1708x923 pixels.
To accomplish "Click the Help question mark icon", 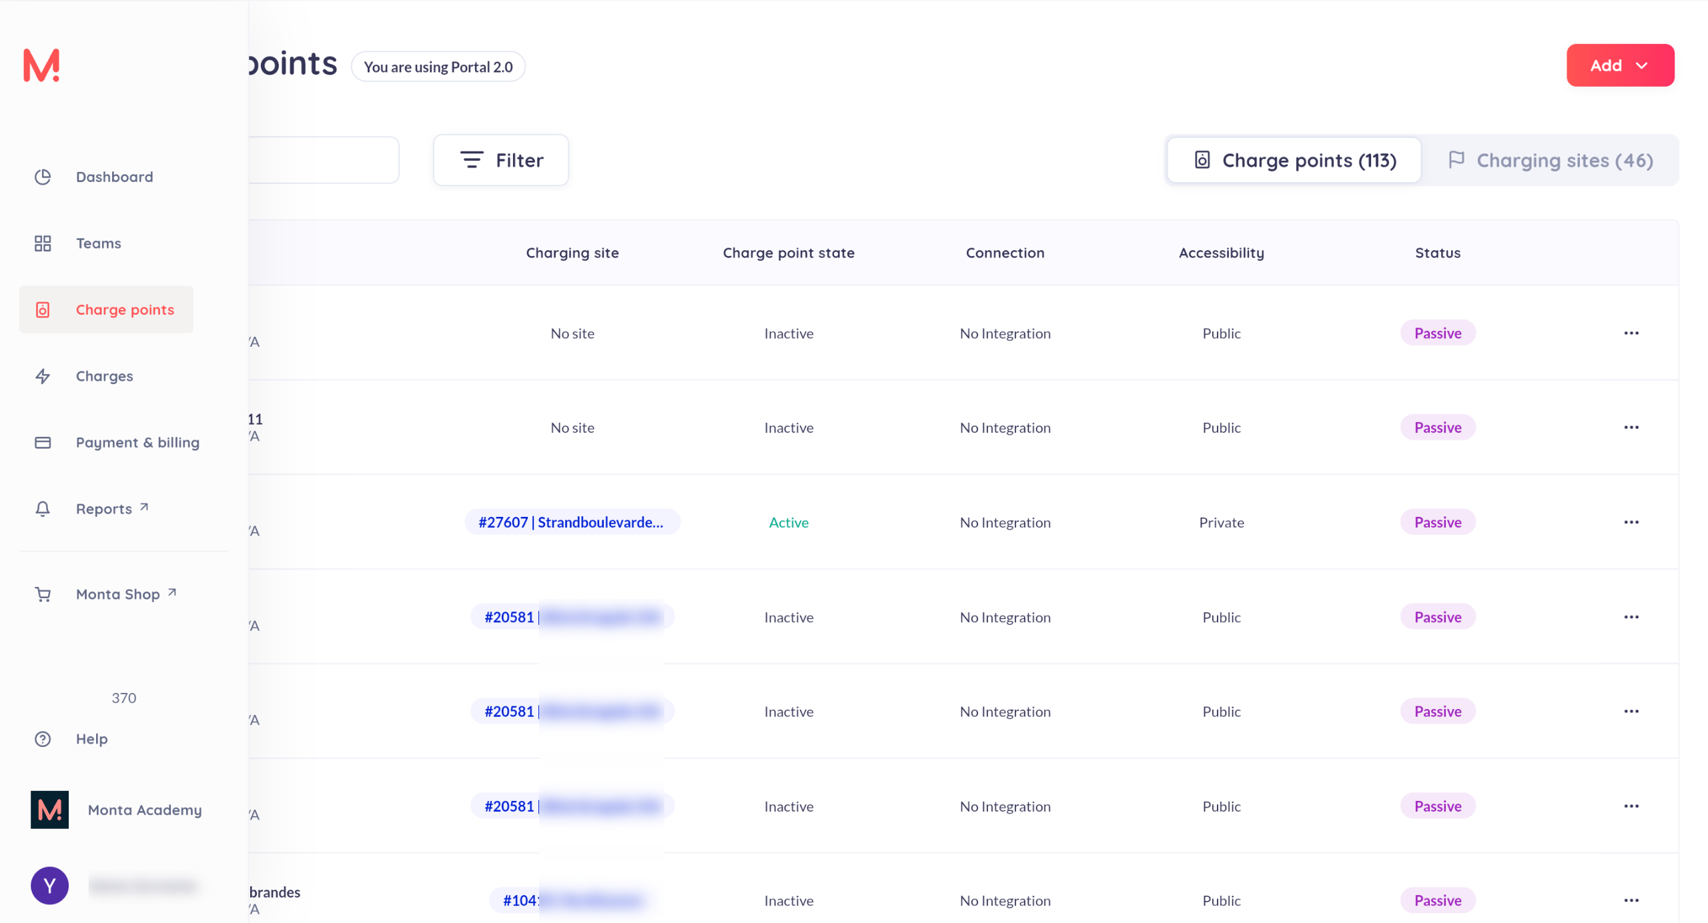I will [43, 739].
